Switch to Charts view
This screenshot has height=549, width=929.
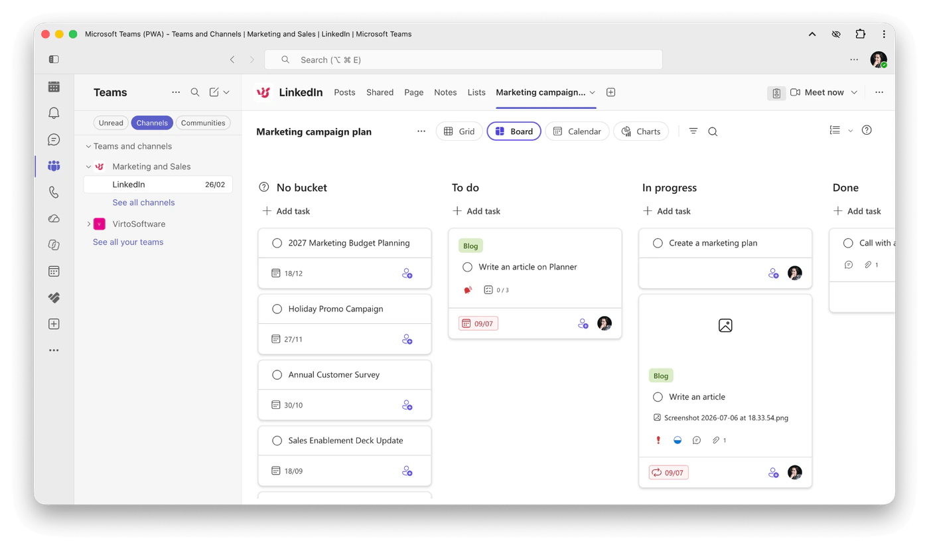click(x=641, y=131)
